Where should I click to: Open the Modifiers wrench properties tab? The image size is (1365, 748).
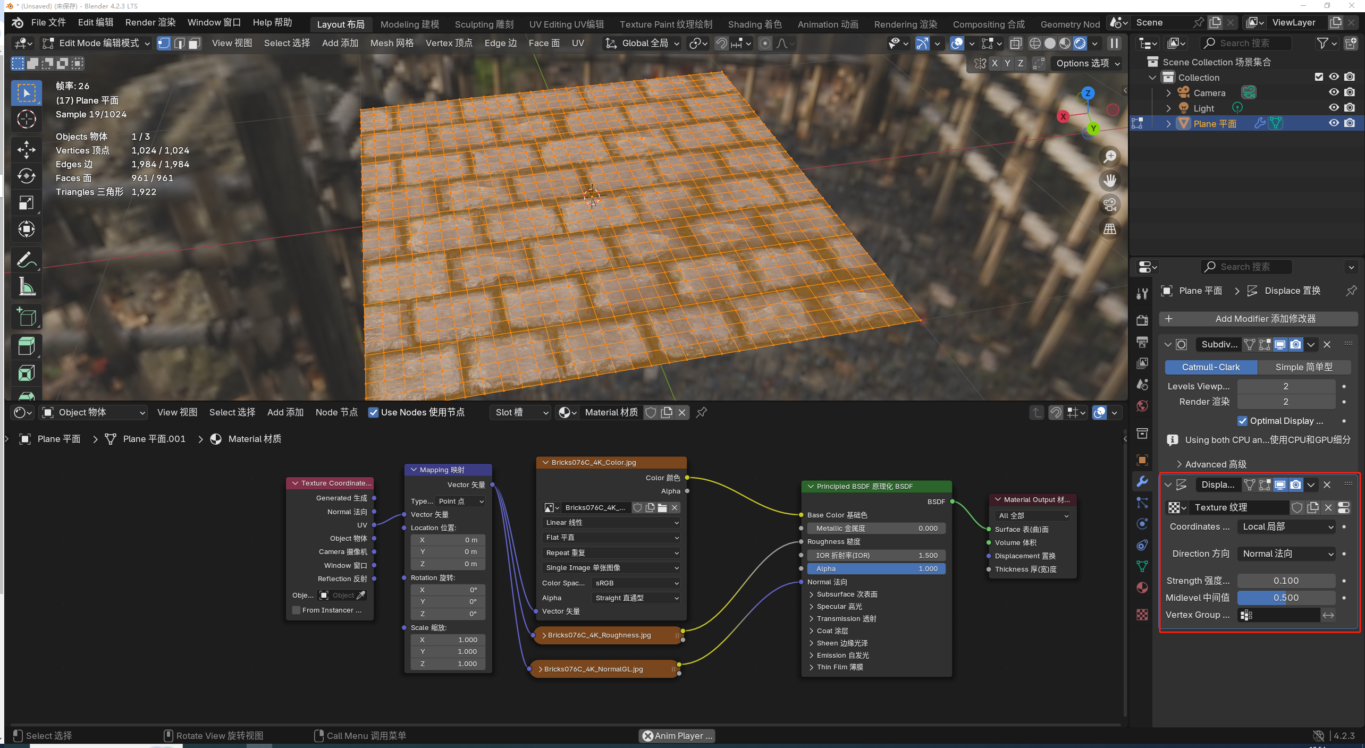(1142, 481)
